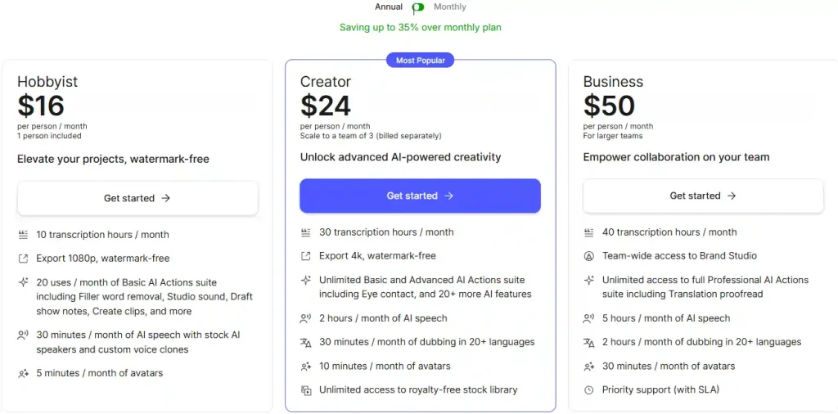The image size is (838, 414).
Task: Click the Hobbyist AI speech icon
Action: click(23, 335)
